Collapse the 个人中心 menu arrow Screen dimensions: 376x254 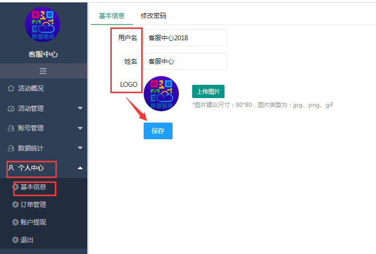(80, 168)
